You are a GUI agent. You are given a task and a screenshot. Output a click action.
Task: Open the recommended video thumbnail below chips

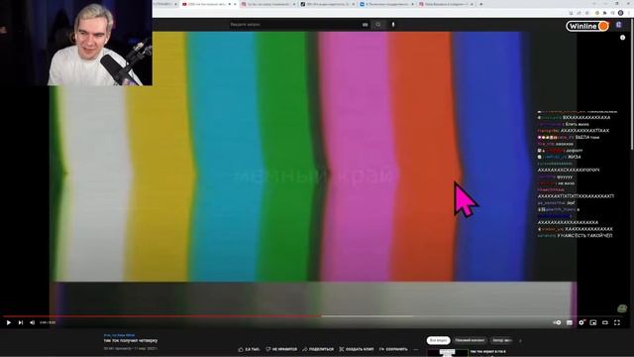(447, 353)
